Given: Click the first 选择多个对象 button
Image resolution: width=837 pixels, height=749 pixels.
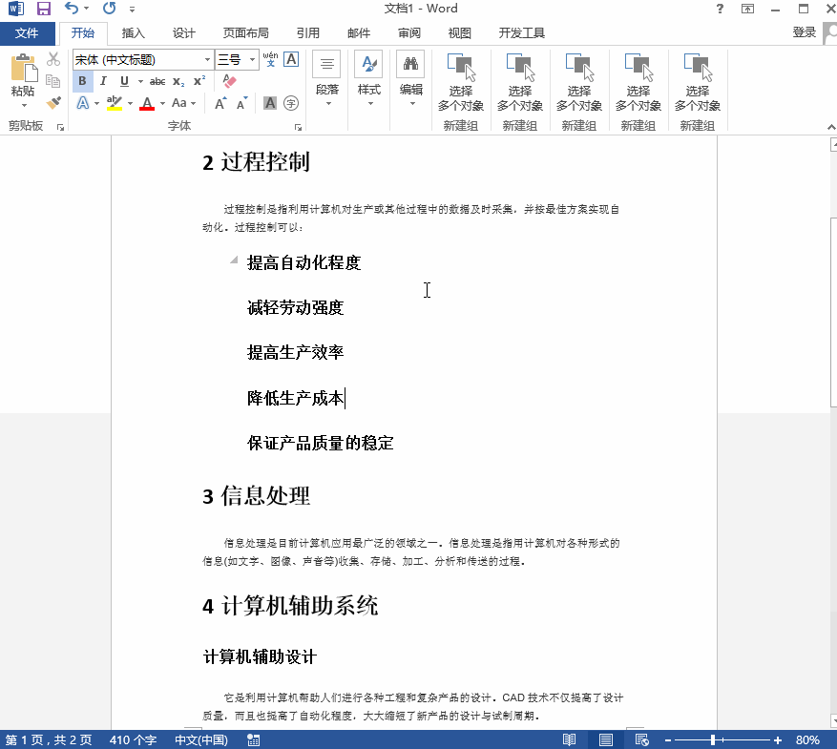Looking at the screenshot, I should pyautogui.click(x=461, y=82).
